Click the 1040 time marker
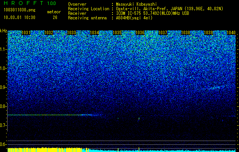The width and height of the screenshot is (239, 152). click(x=231, y=33)
